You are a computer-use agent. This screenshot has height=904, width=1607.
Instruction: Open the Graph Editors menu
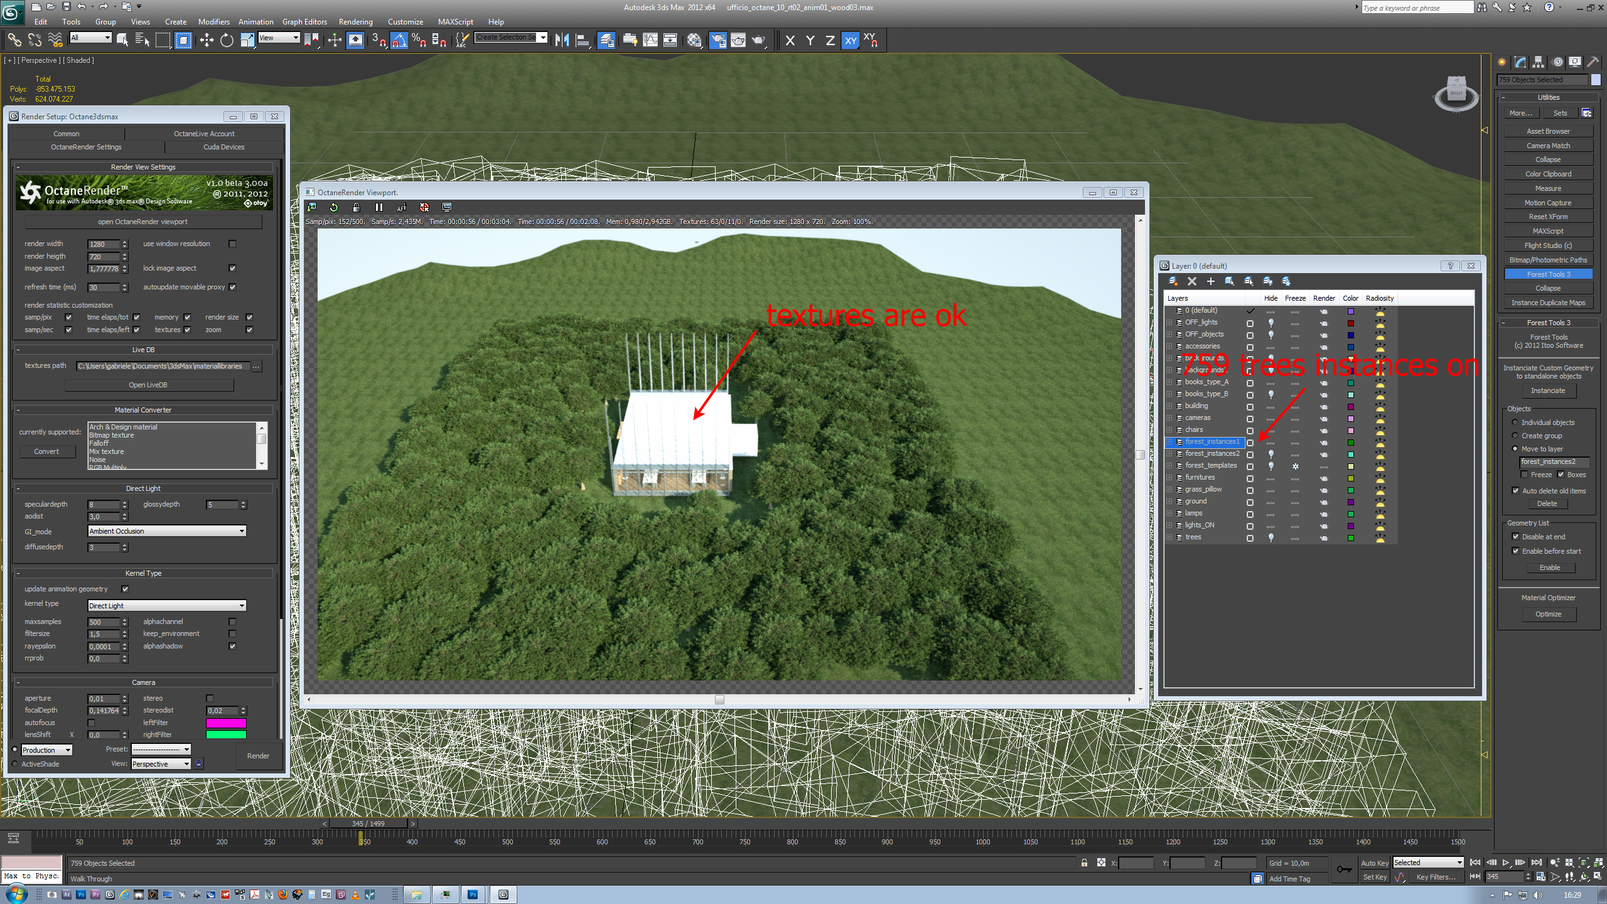pos(304,21)
